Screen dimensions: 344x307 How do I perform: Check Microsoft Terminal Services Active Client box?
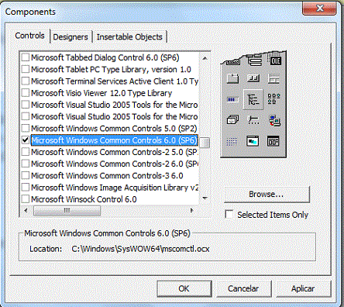coord(26,81)
